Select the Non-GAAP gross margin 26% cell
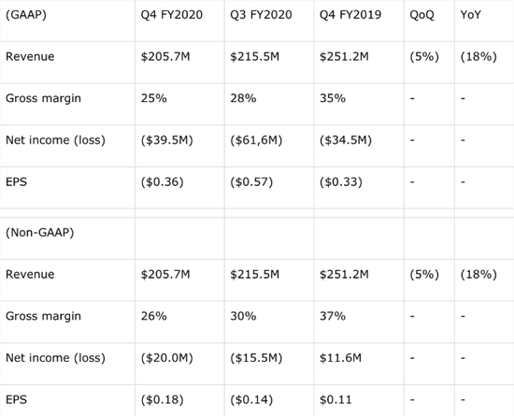The width and height of the screenshot is (514, 416). click(x=154, y=316)
